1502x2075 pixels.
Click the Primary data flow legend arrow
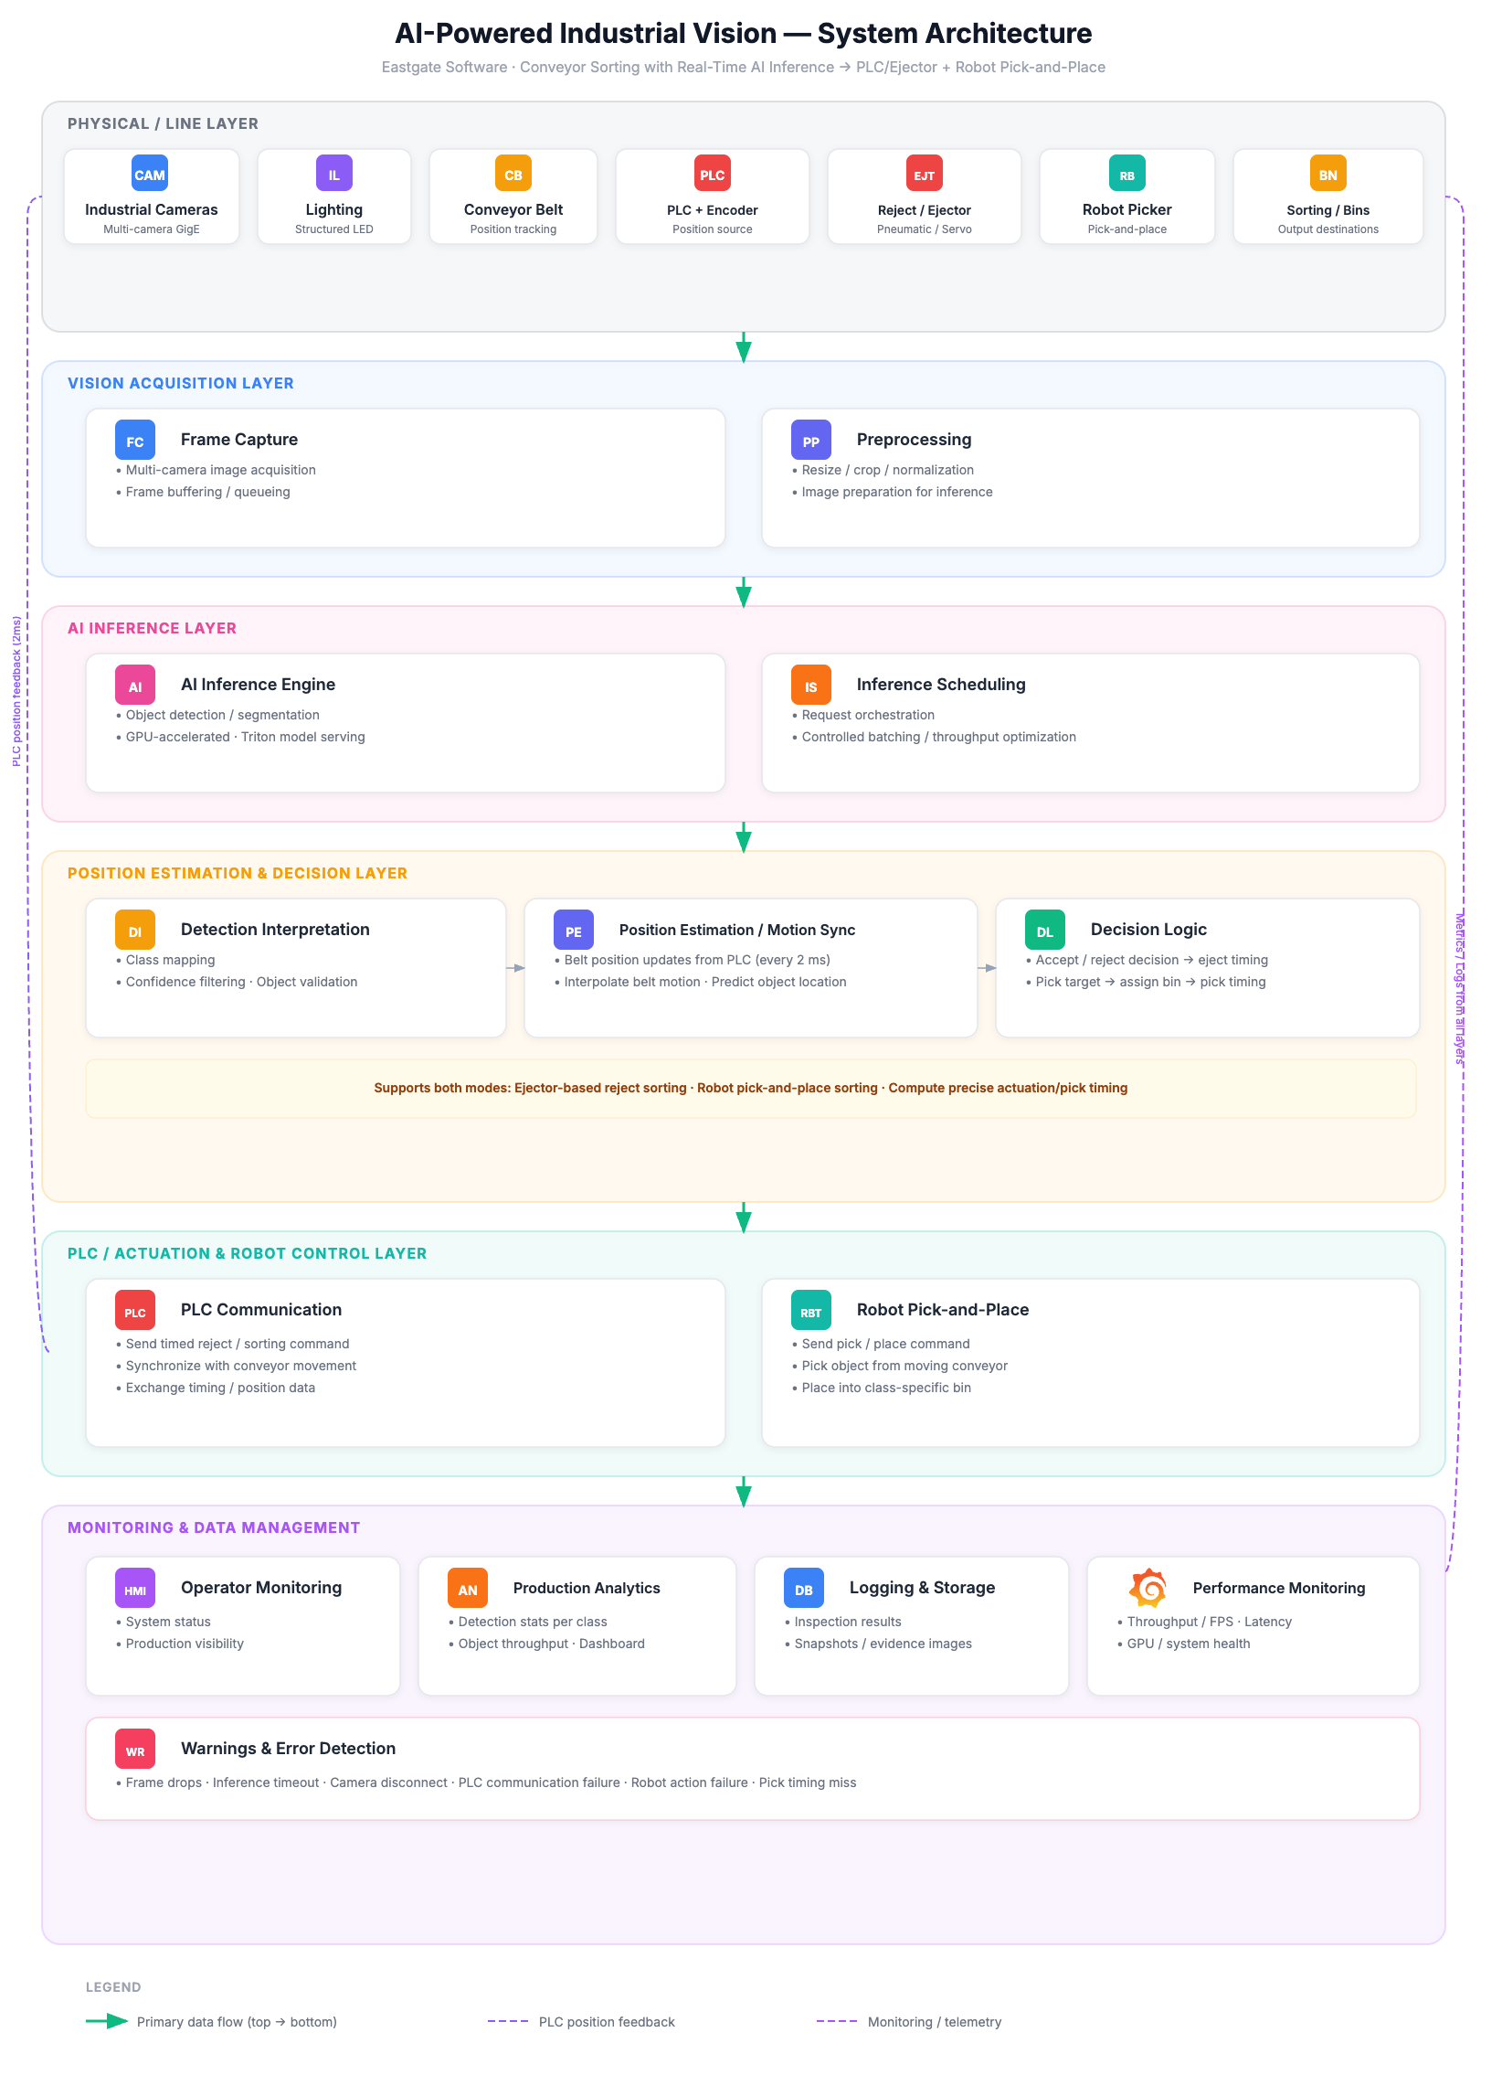pos(107,2021)
